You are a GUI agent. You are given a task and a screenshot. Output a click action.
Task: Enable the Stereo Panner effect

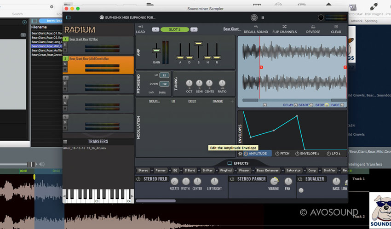[232, 179]
